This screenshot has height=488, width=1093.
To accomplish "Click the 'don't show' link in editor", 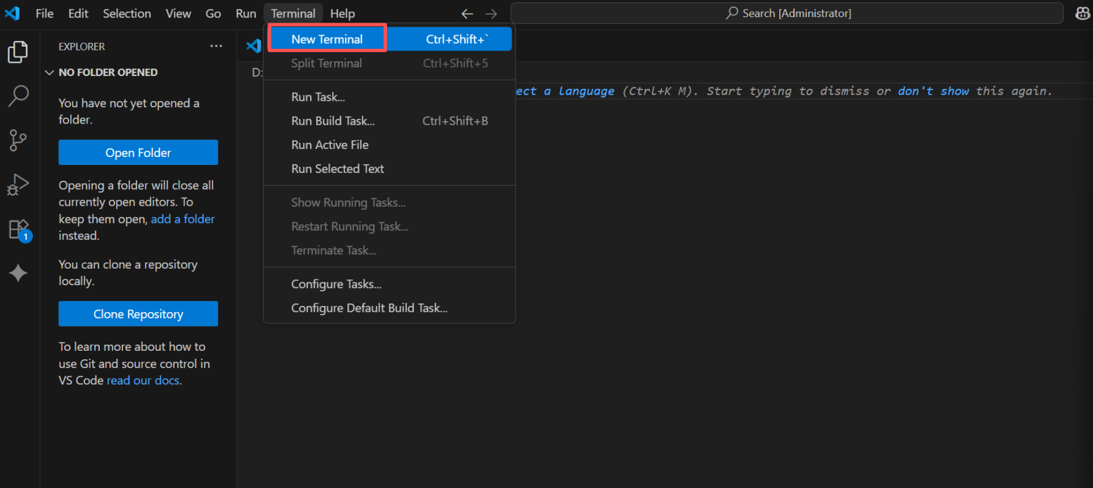I will coord(933,91).
